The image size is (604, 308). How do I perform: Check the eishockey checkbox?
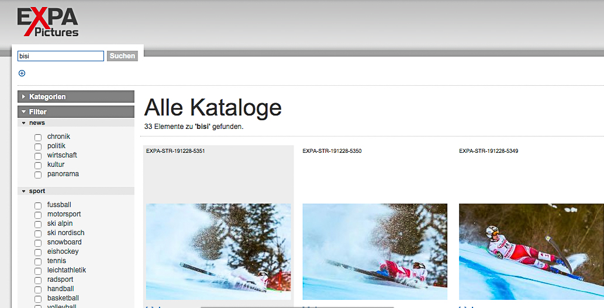tap(38, 252)
